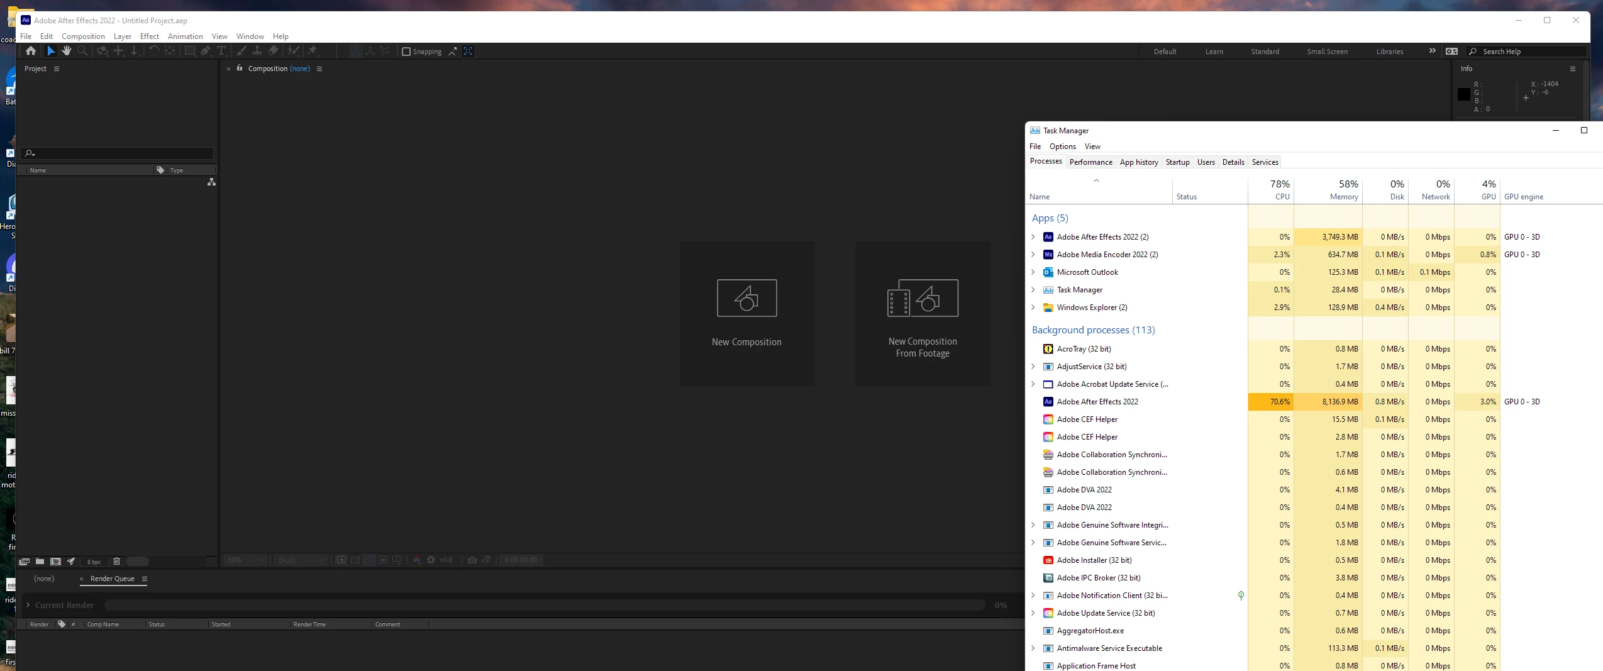Select the Dolly Towards Cursor tool
This screenshot has height=671, width=1603.
(134, 51)
